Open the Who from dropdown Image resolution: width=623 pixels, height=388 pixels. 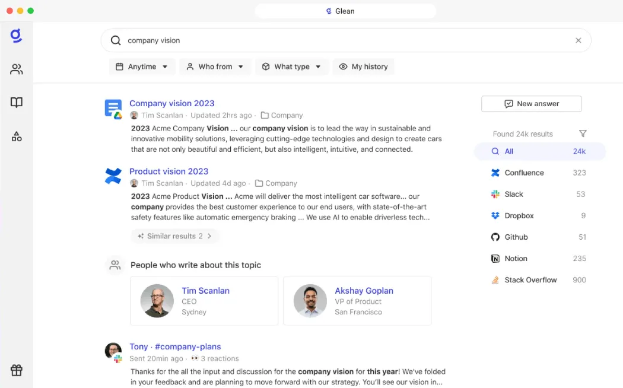click(x=215, y=66)
